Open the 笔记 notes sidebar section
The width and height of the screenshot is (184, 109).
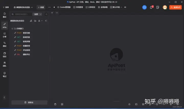click(x=5, y=74)
